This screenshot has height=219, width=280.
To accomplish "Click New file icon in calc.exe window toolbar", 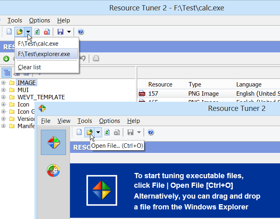I will click(9, 32).
